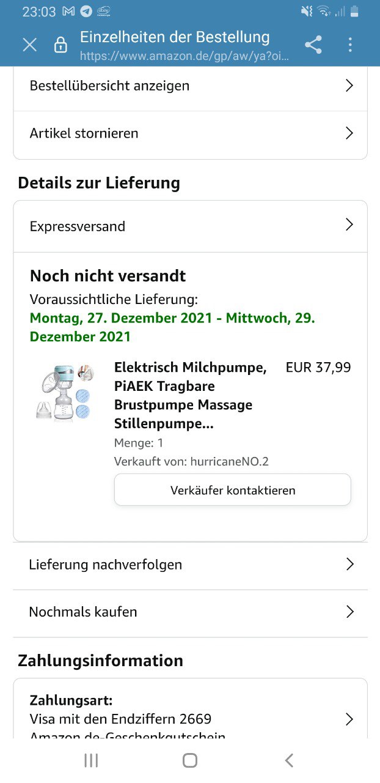Tap chevron next to Nochmals kaufen

point(349,612)
